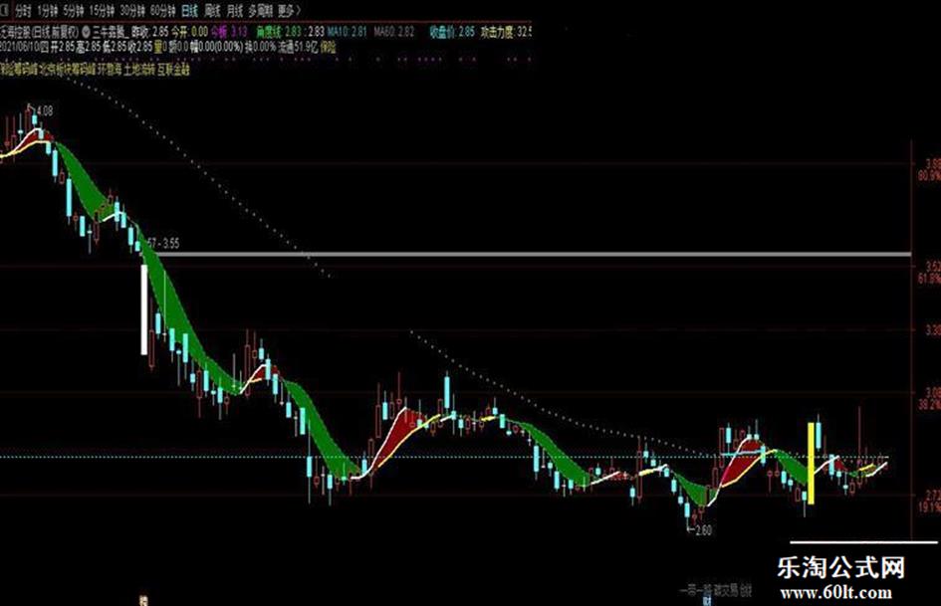Image resolution: width=941 pixels, height=606 pixels.
Task: Click the 61.8% retracement level label
Action: click(x=929, y=279)
